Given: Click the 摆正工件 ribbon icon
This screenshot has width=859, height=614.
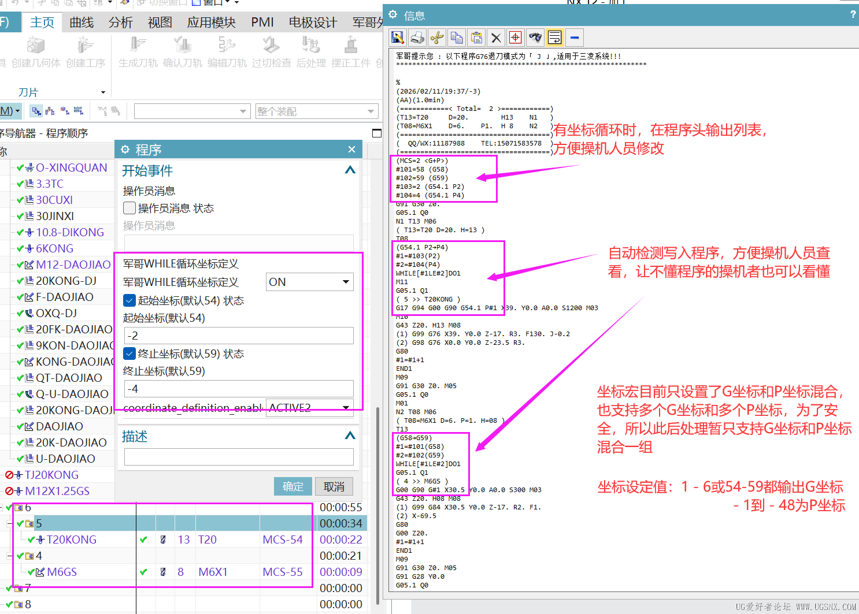Looking at the screenshot, I should 351,44.
